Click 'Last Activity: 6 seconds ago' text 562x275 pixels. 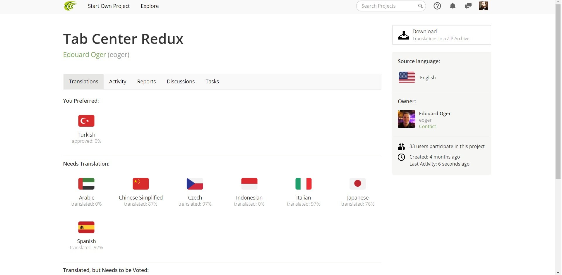coord(439,164)
